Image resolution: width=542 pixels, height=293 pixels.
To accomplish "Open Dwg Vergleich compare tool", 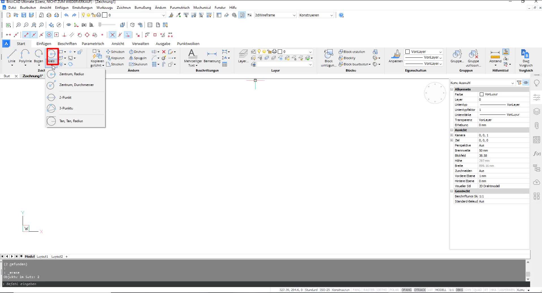I will point(526,58).
